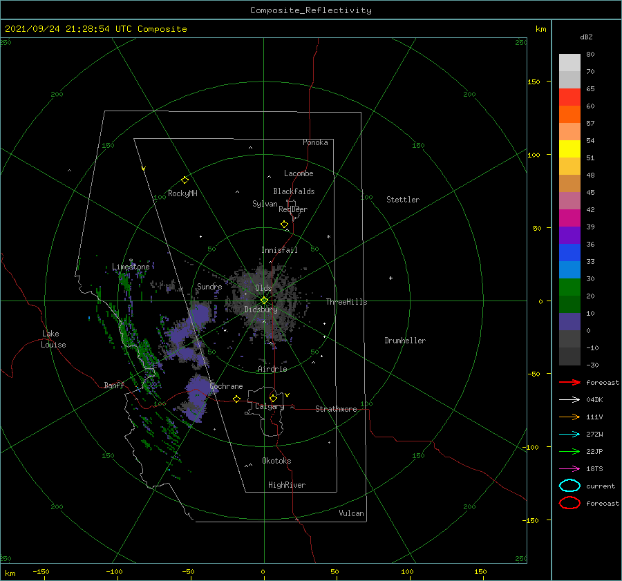
Task: Click the Stettler label
Action: [x=403, y=200]
